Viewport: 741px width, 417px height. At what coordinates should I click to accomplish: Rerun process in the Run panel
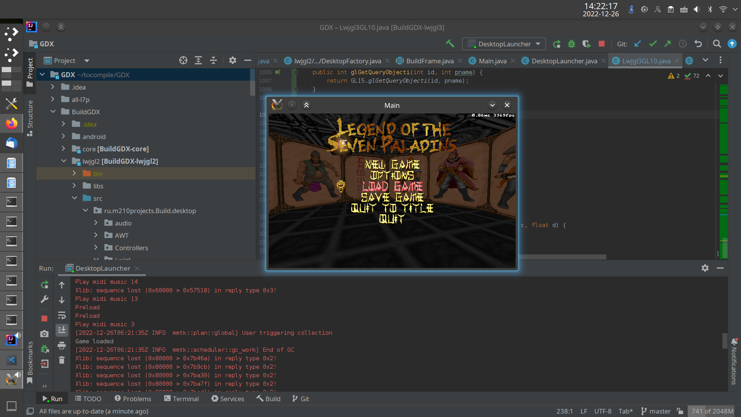pos(44,285)
